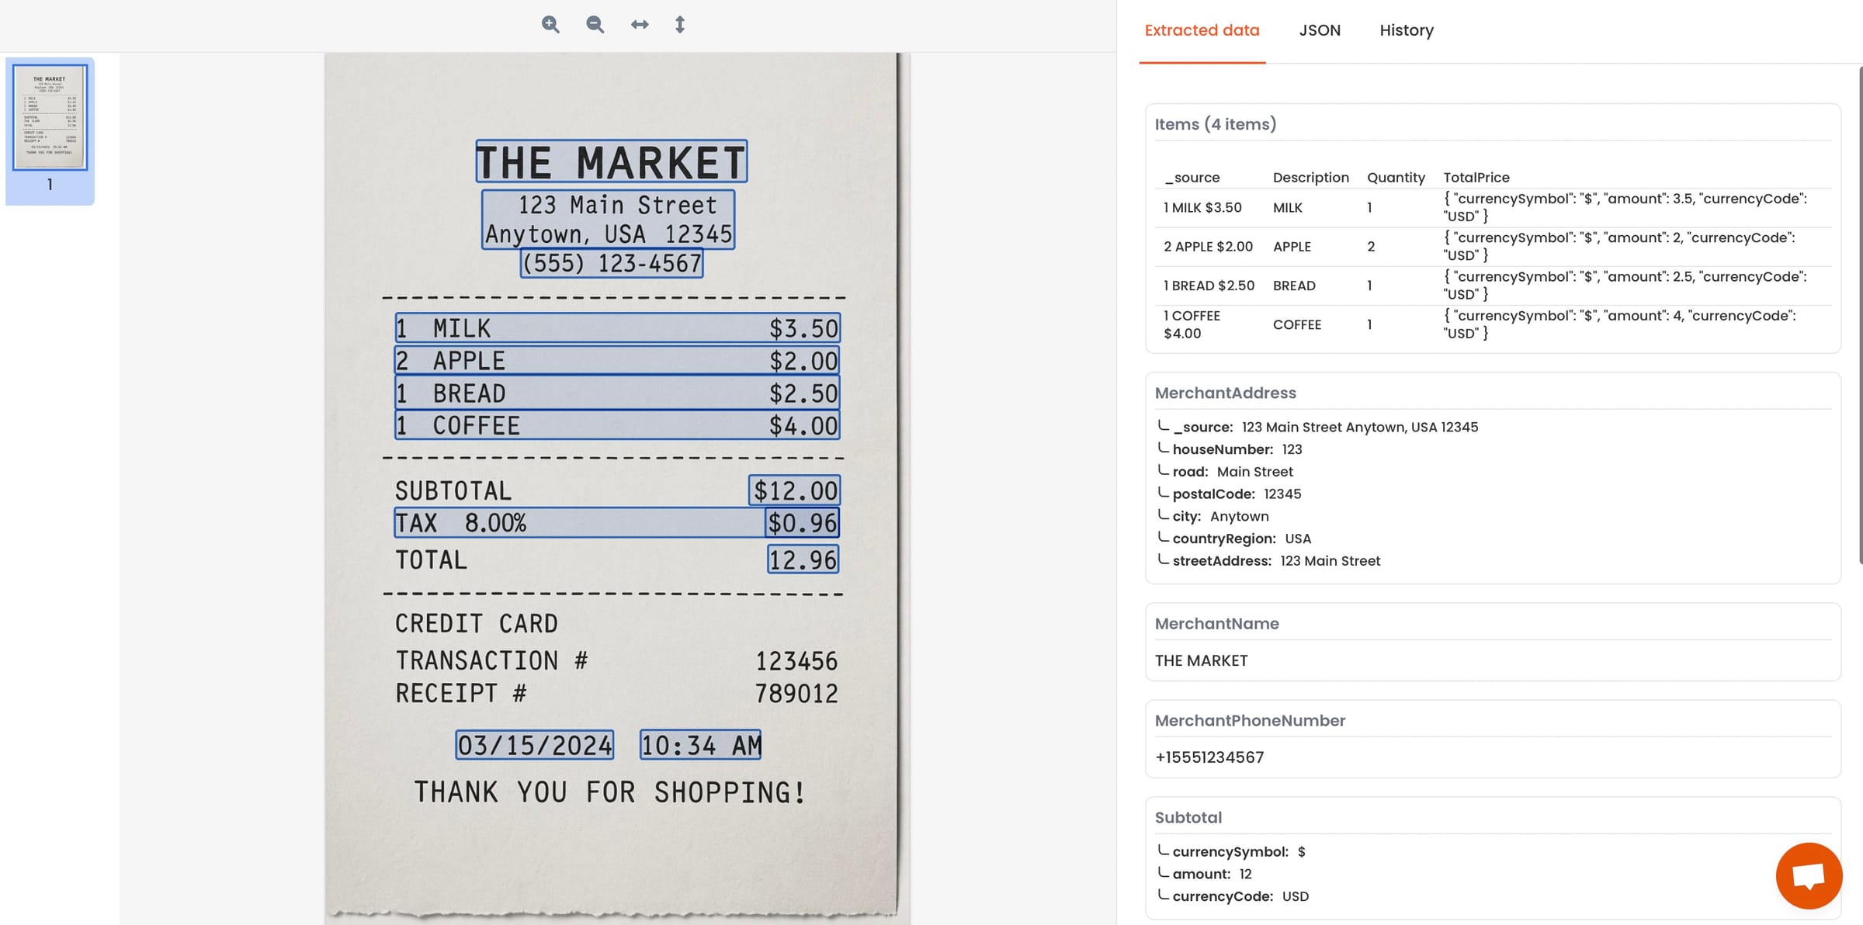Click the phone number bounding box on receipt

611,262
